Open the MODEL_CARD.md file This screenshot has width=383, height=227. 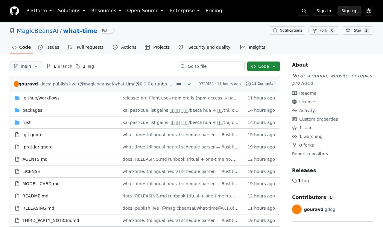coord(41,184)
